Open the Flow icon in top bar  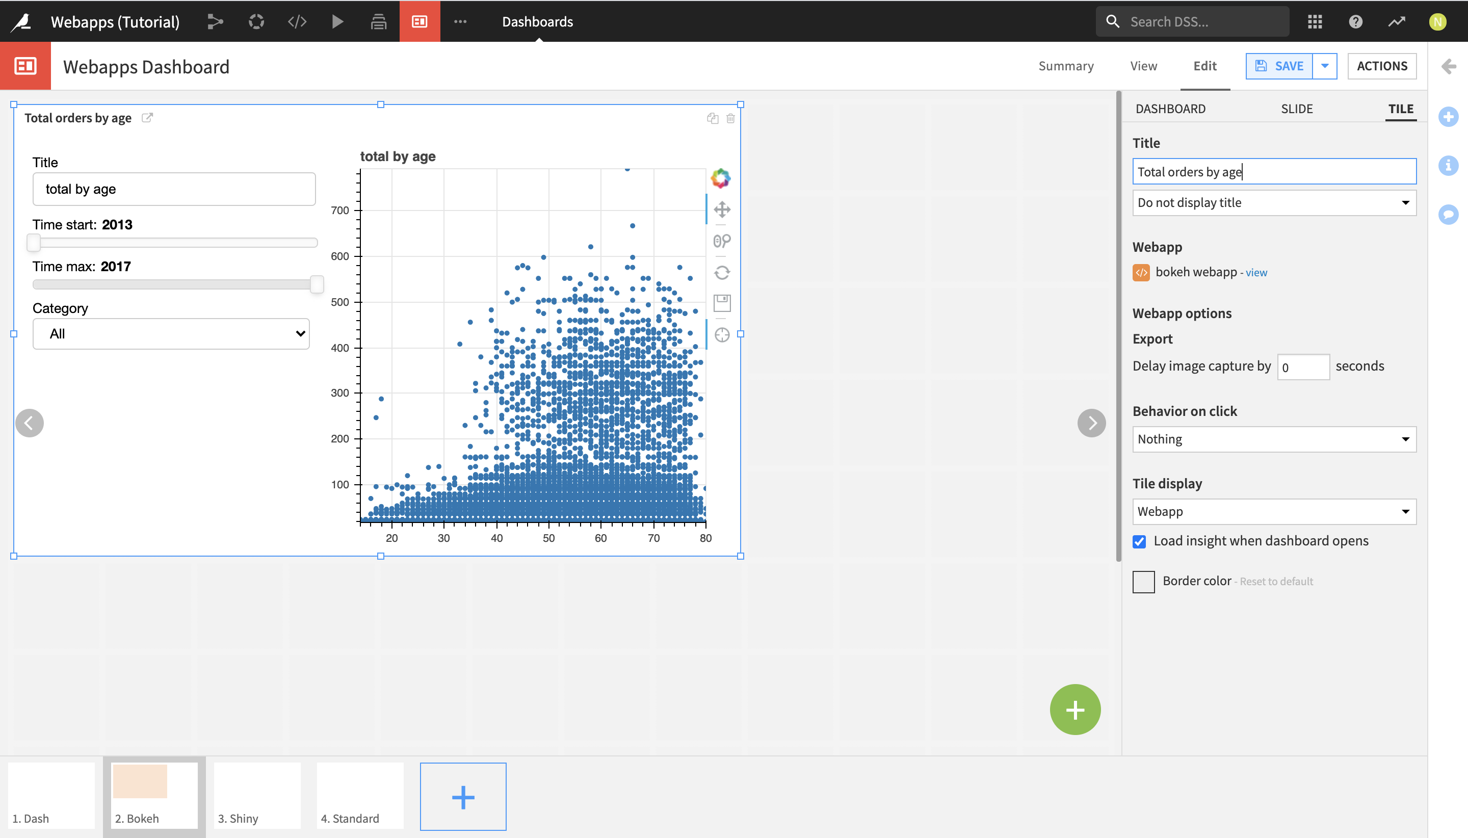click(215, 22)
